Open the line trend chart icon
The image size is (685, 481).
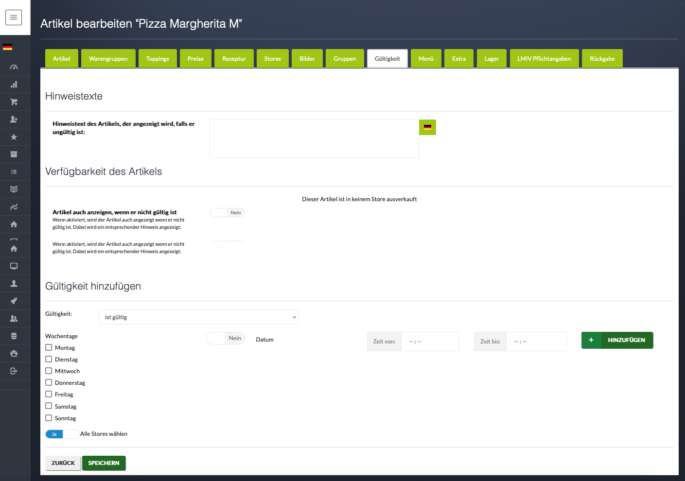point(14,207)
